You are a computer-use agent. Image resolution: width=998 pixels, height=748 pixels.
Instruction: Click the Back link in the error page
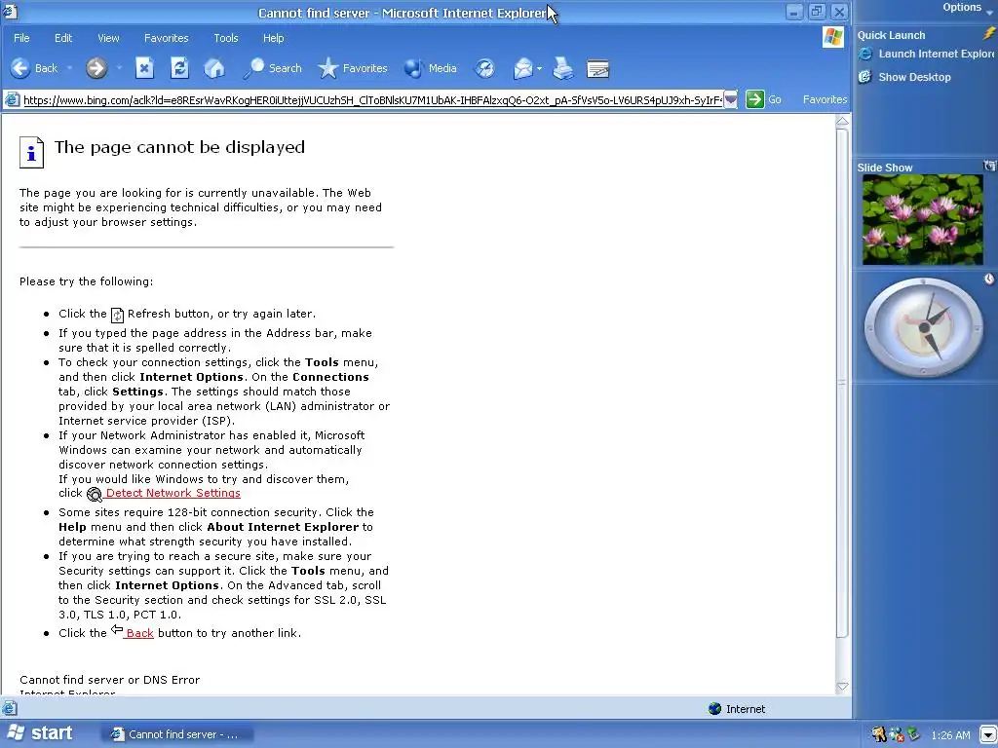(139, 633)
